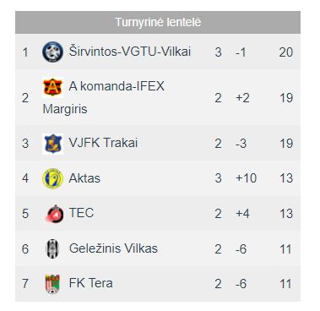This screenshot has width=320, height=311.
Task: Open the VJFK Trakai team link
Action: coord(103,143)
